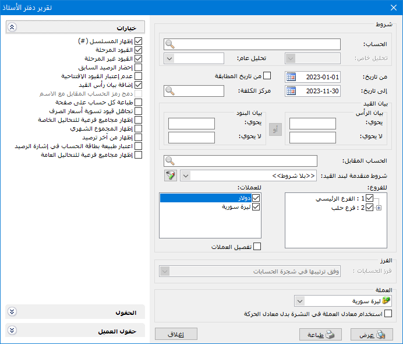Click بيان البنود يحوي text field
This screenshot has height=344, width=403.
(192, 124)
